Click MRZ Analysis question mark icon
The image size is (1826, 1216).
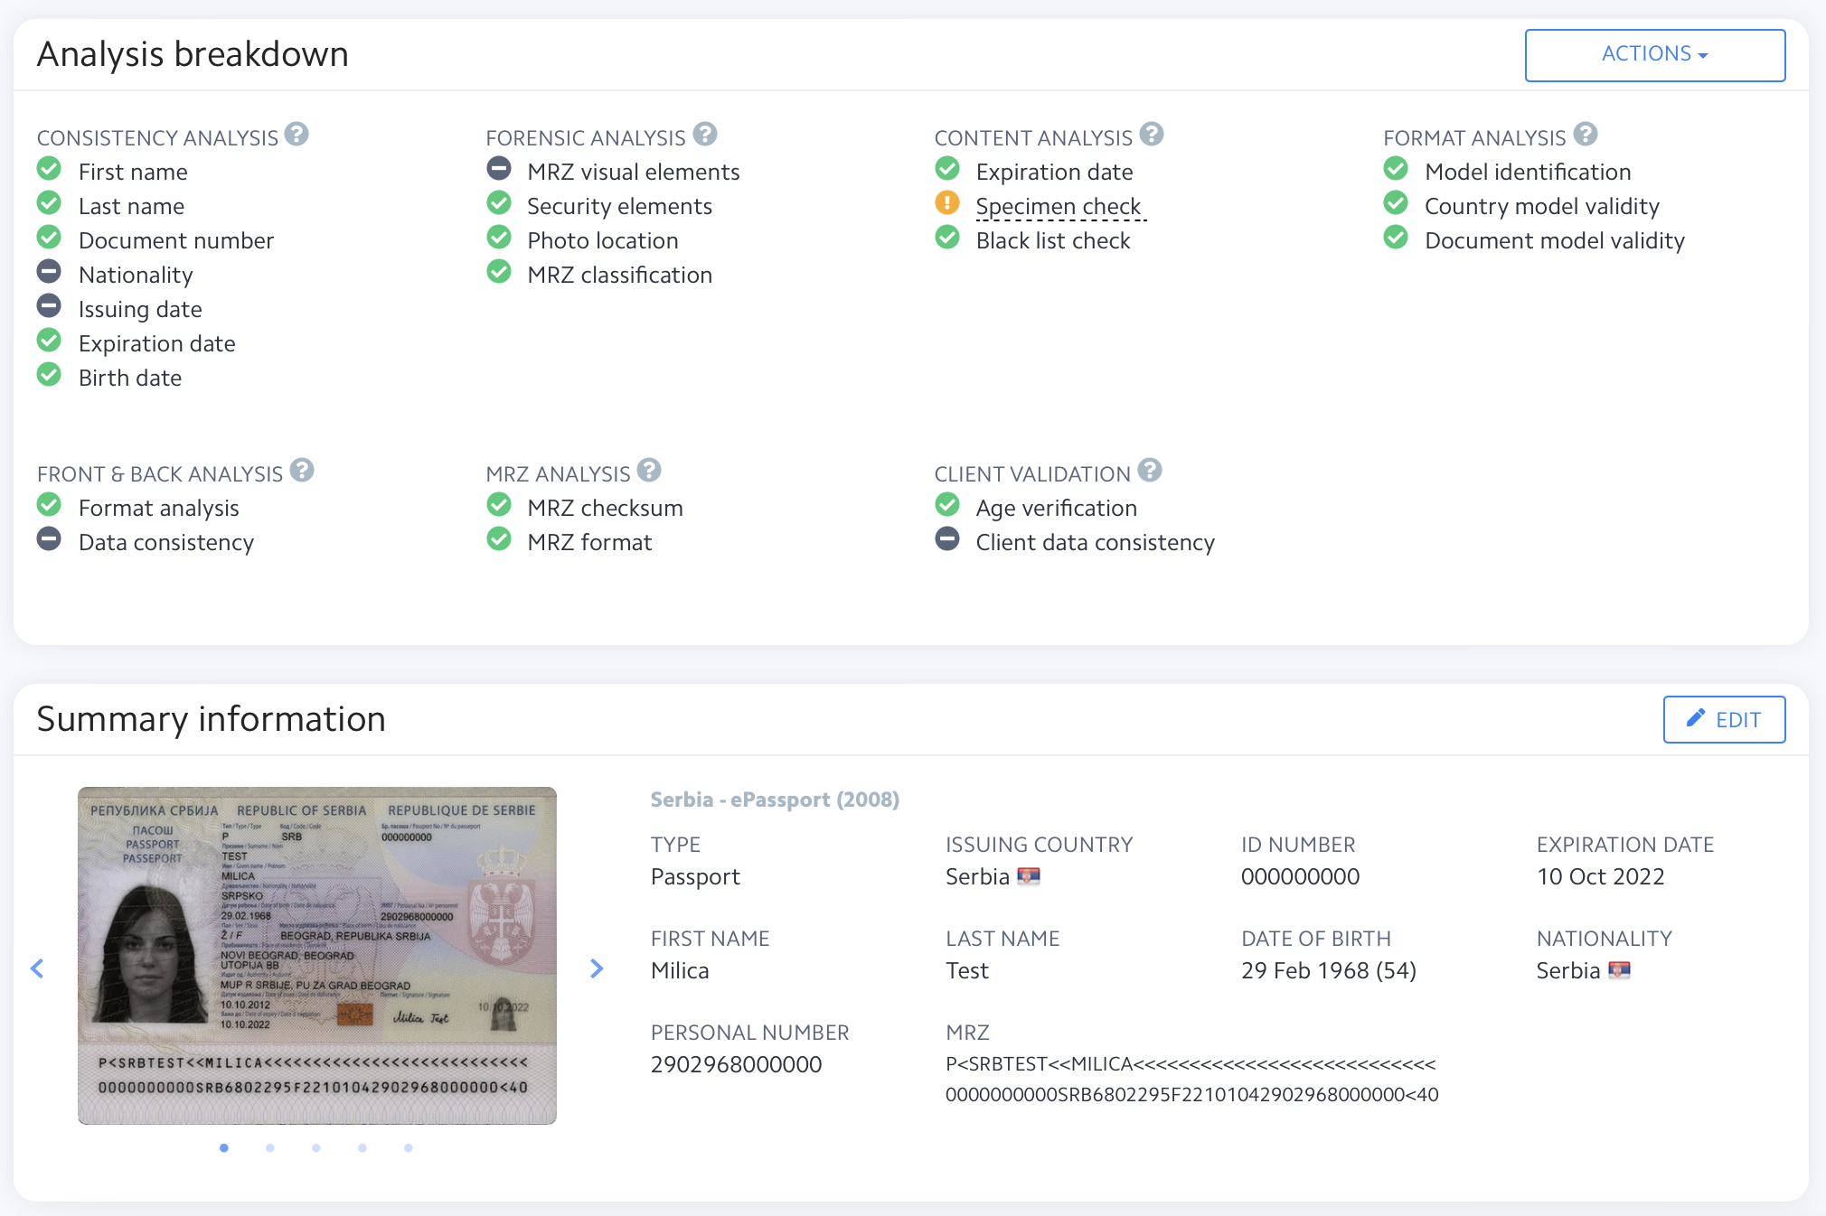(x=649, y=471)
